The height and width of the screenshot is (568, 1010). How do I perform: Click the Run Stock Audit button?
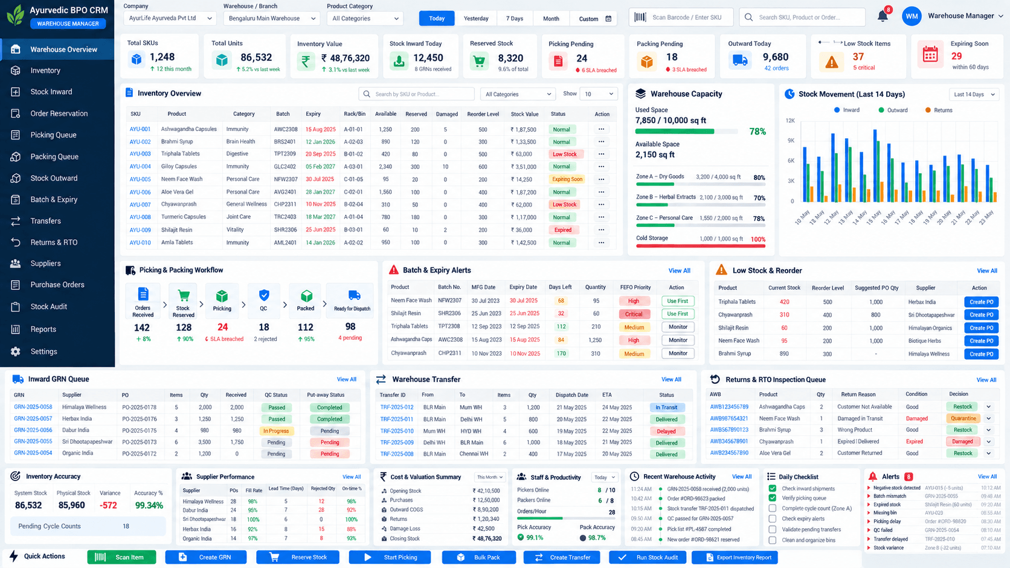click(x=649, y=557)
